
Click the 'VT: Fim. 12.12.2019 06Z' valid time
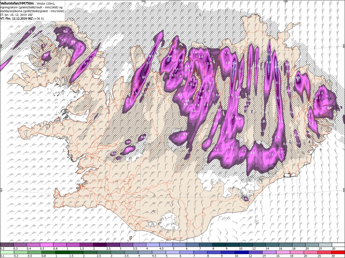click(x=16, y=19)
